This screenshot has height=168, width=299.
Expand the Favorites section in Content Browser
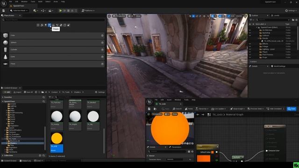pos(3,97)
